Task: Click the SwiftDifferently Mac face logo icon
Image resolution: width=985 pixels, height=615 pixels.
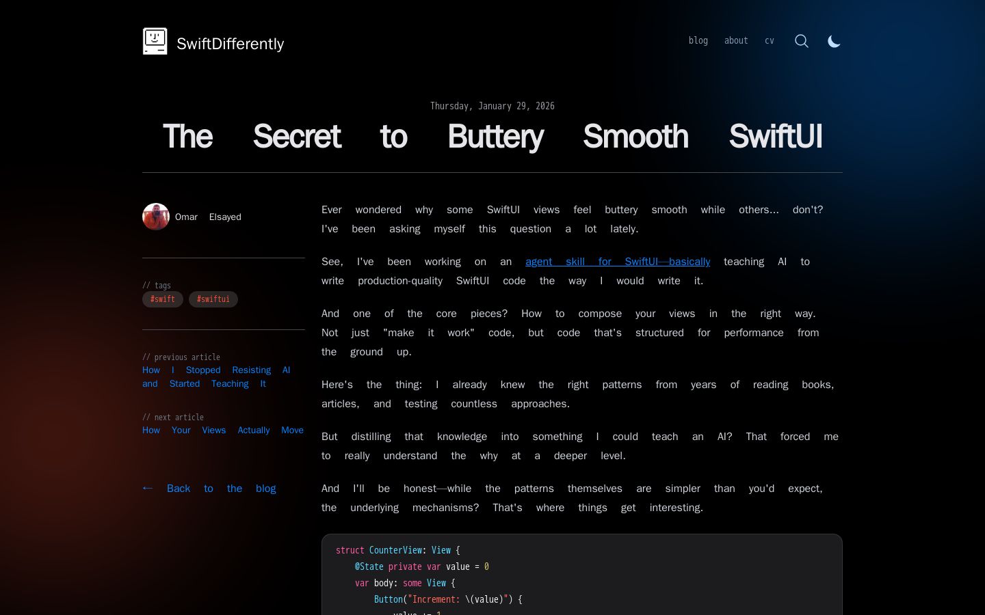Action: pos(155,42)
